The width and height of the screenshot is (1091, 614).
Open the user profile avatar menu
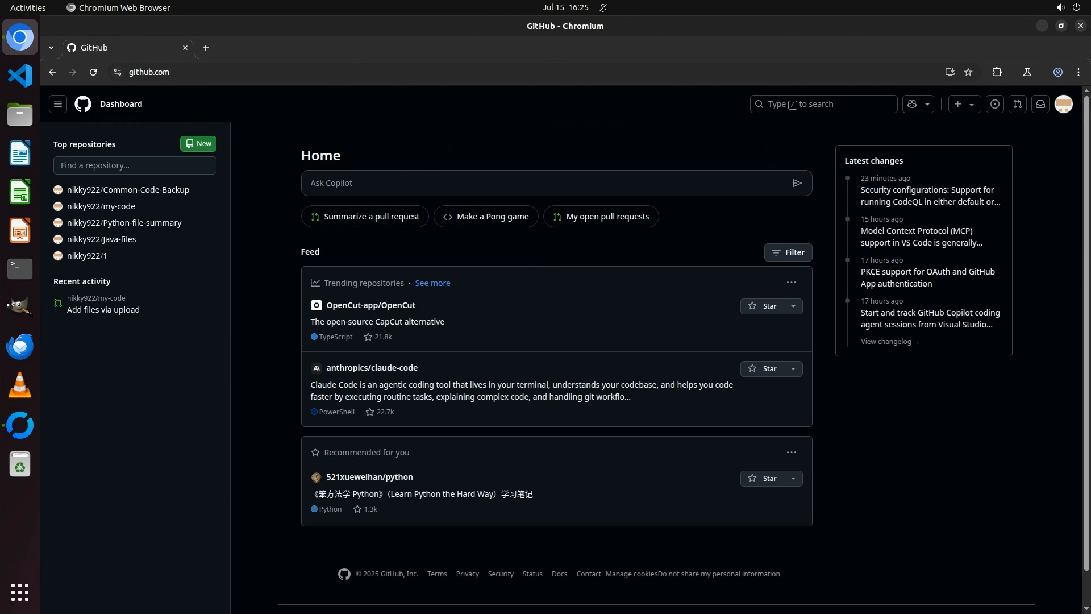tap(1063, 104)
